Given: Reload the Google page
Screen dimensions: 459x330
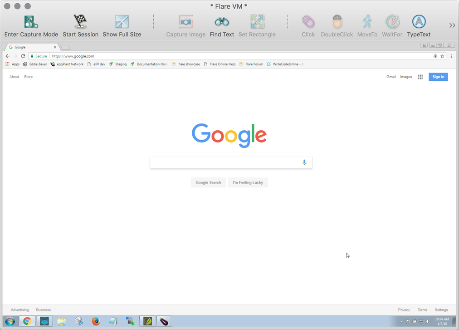Looking at the screenshot, I should [x=23, y=56].
